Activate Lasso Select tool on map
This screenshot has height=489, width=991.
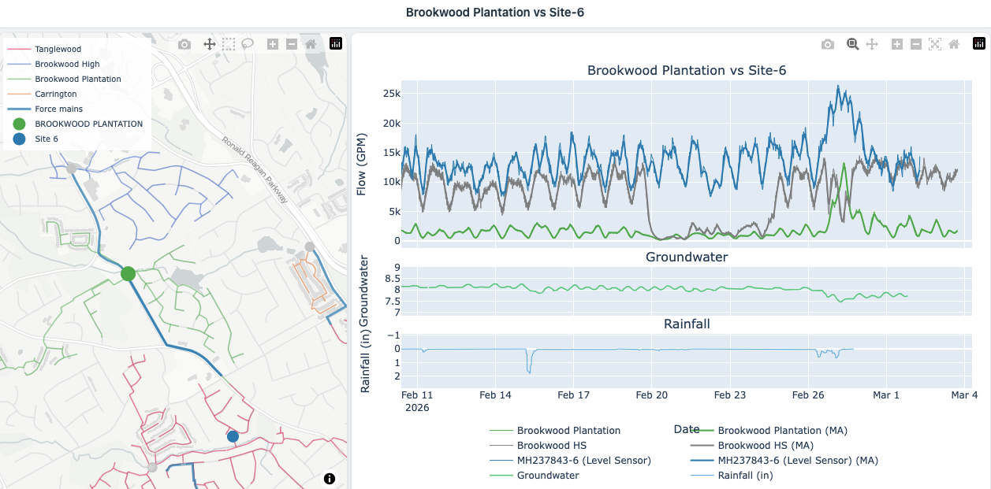coord(248,44)
